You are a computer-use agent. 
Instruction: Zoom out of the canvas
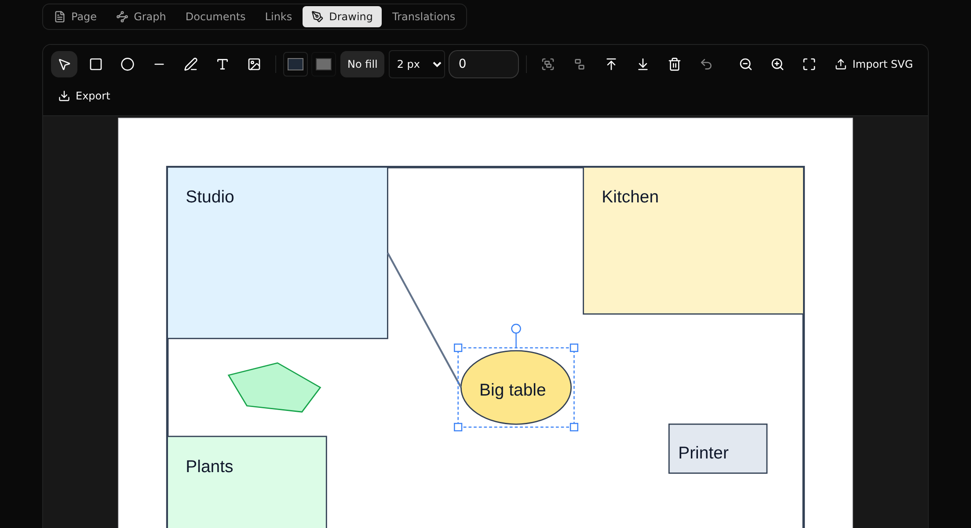coord(746,64)
